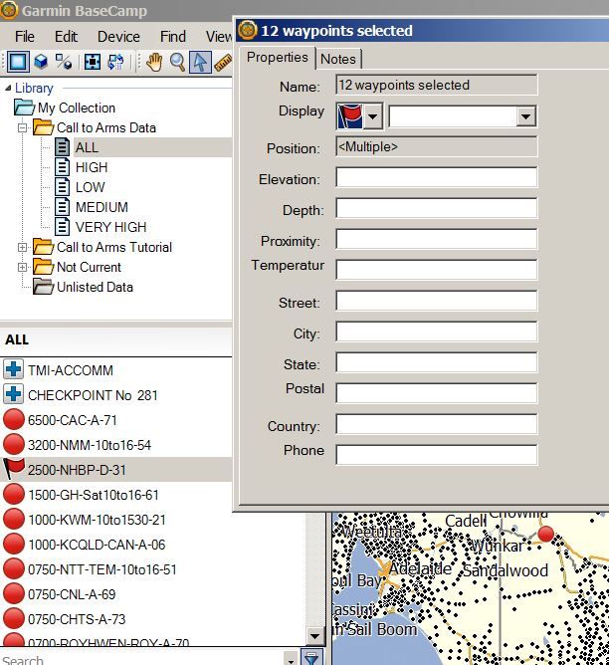The image size is (609, 665).
Task: Click the Search box
Action: (142, 659)
